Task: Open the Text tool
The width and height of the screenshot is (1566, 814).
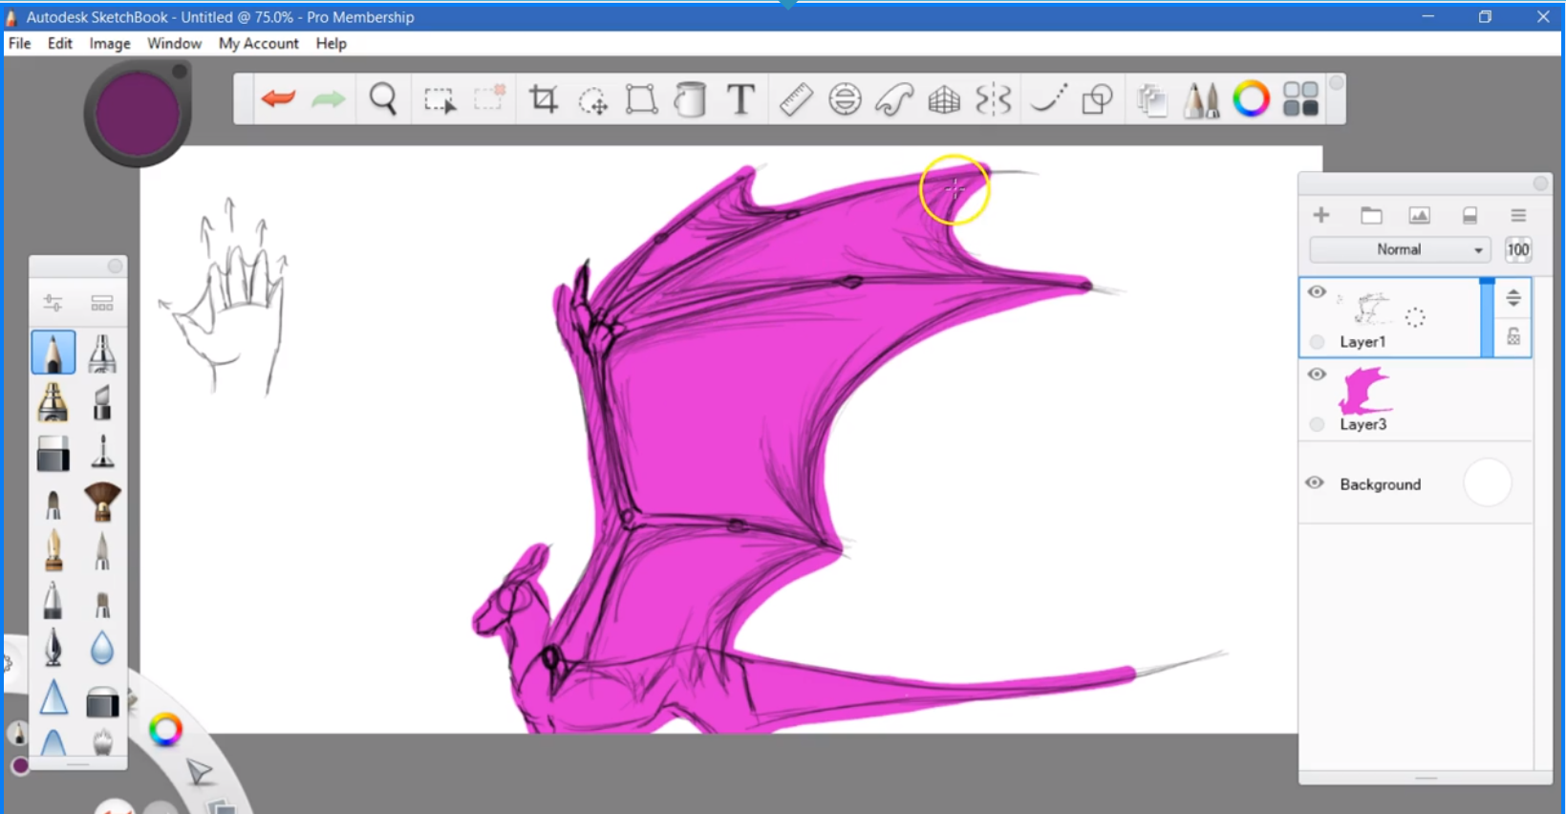Action: click(x=740, y=99)
